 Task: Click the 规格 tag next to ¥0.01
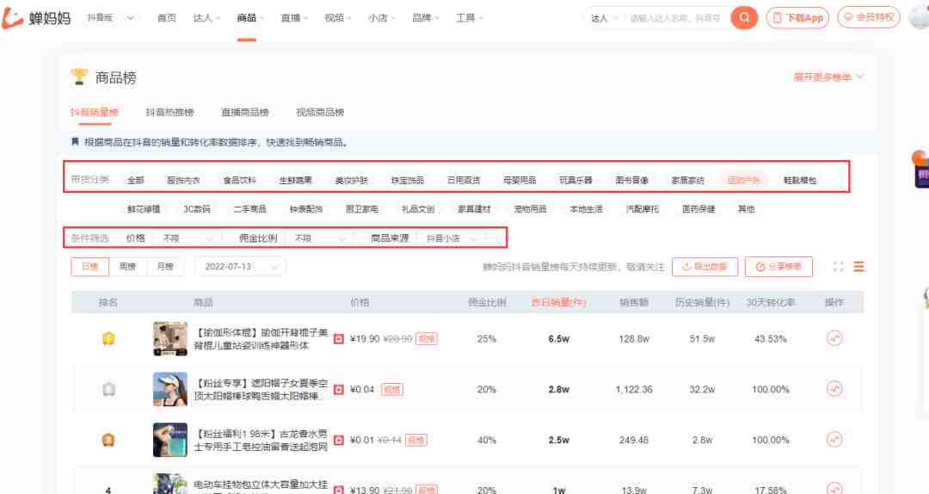(416, 440)
